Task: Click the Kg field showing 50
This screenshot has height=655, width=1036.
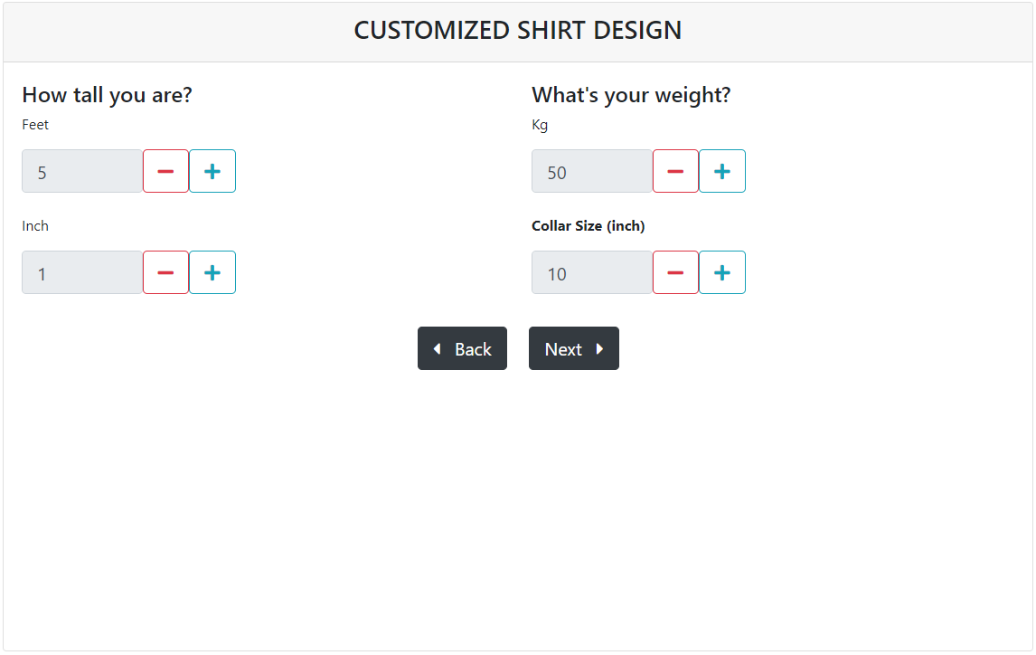Action: [592, 171]
